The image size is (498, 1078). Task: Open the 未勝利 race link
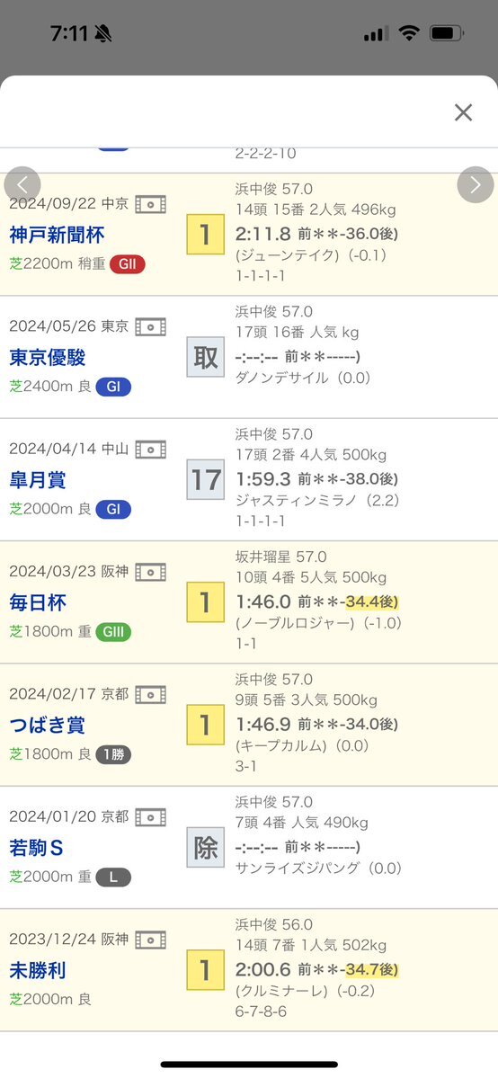point(38,971)
